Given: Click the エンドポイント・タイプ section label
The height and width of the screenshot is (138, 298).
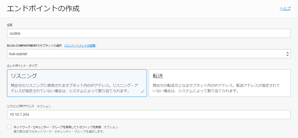Looking at the screenshot, I should pyautogui.click(x=22, y=66).
